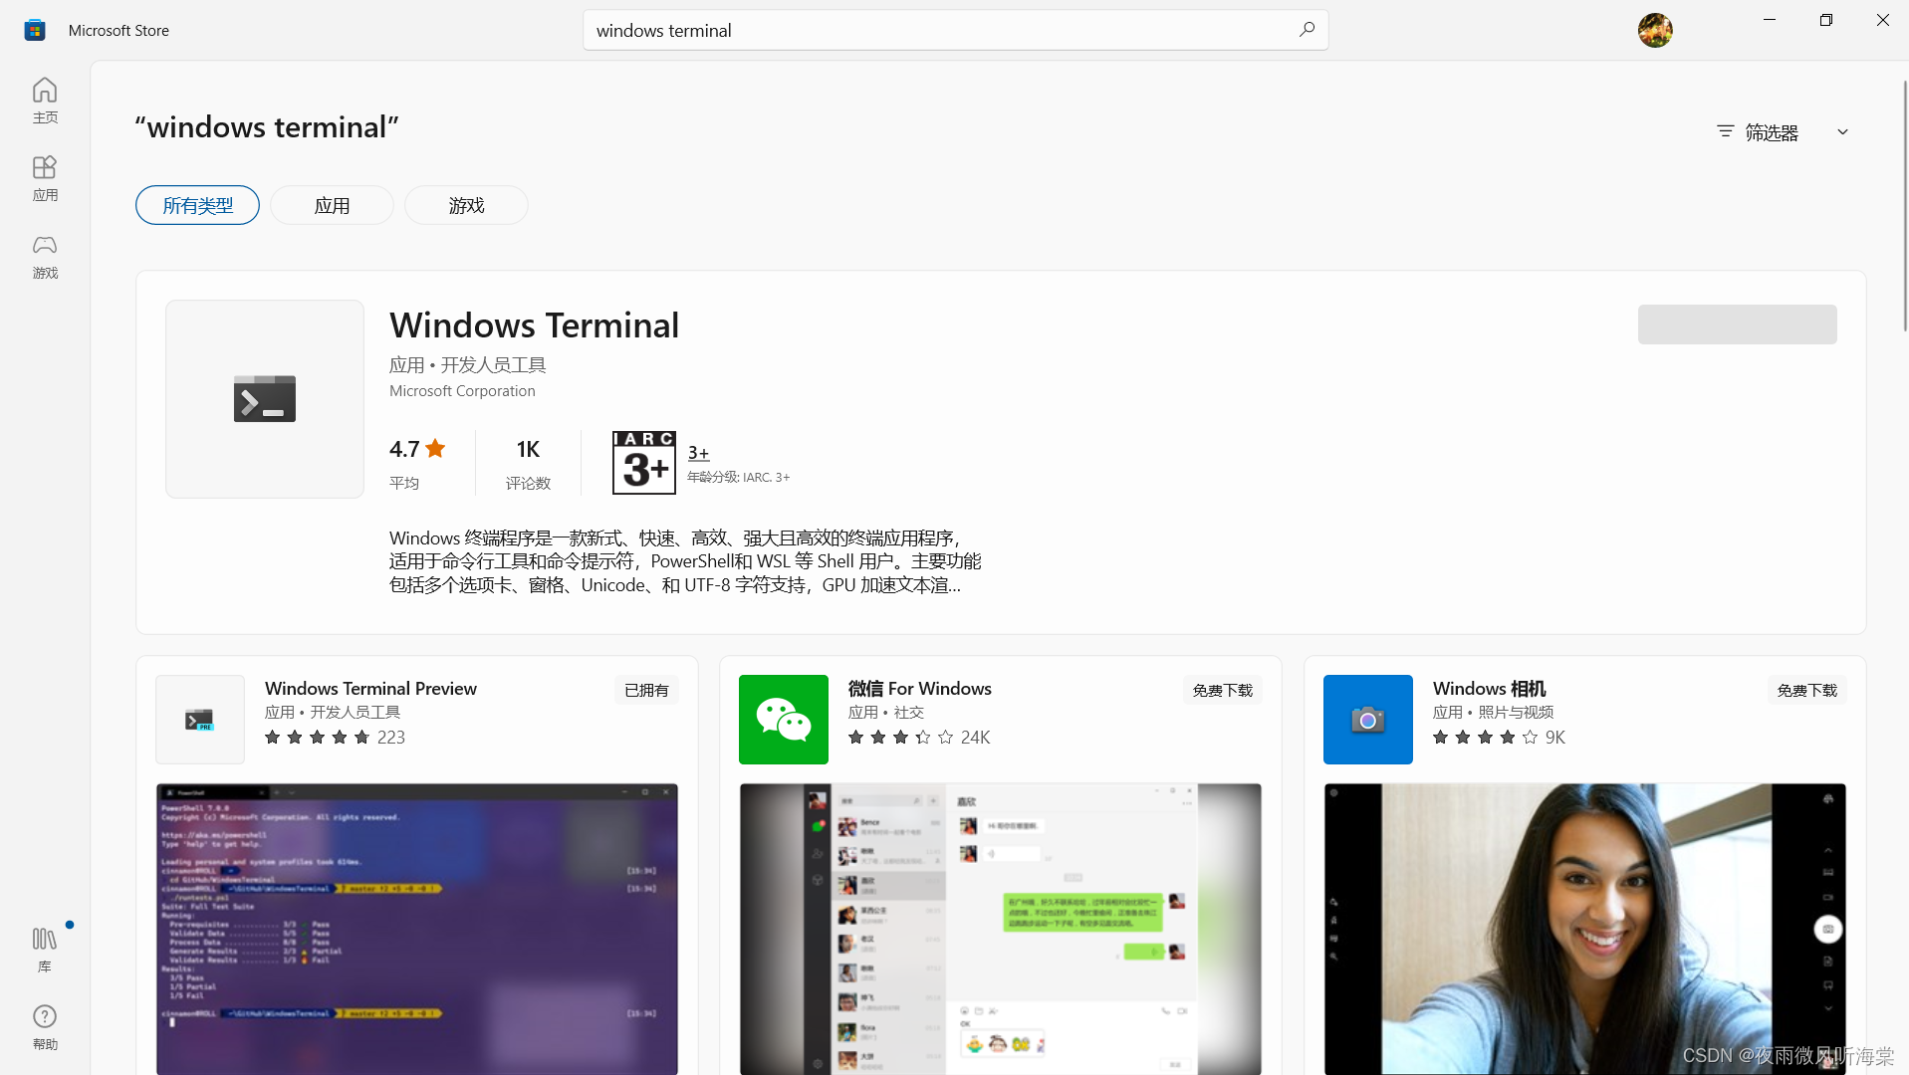Click the Microsoft Store logo icon
Viewport: 1909px width, 1075px height.
(35, 30)
